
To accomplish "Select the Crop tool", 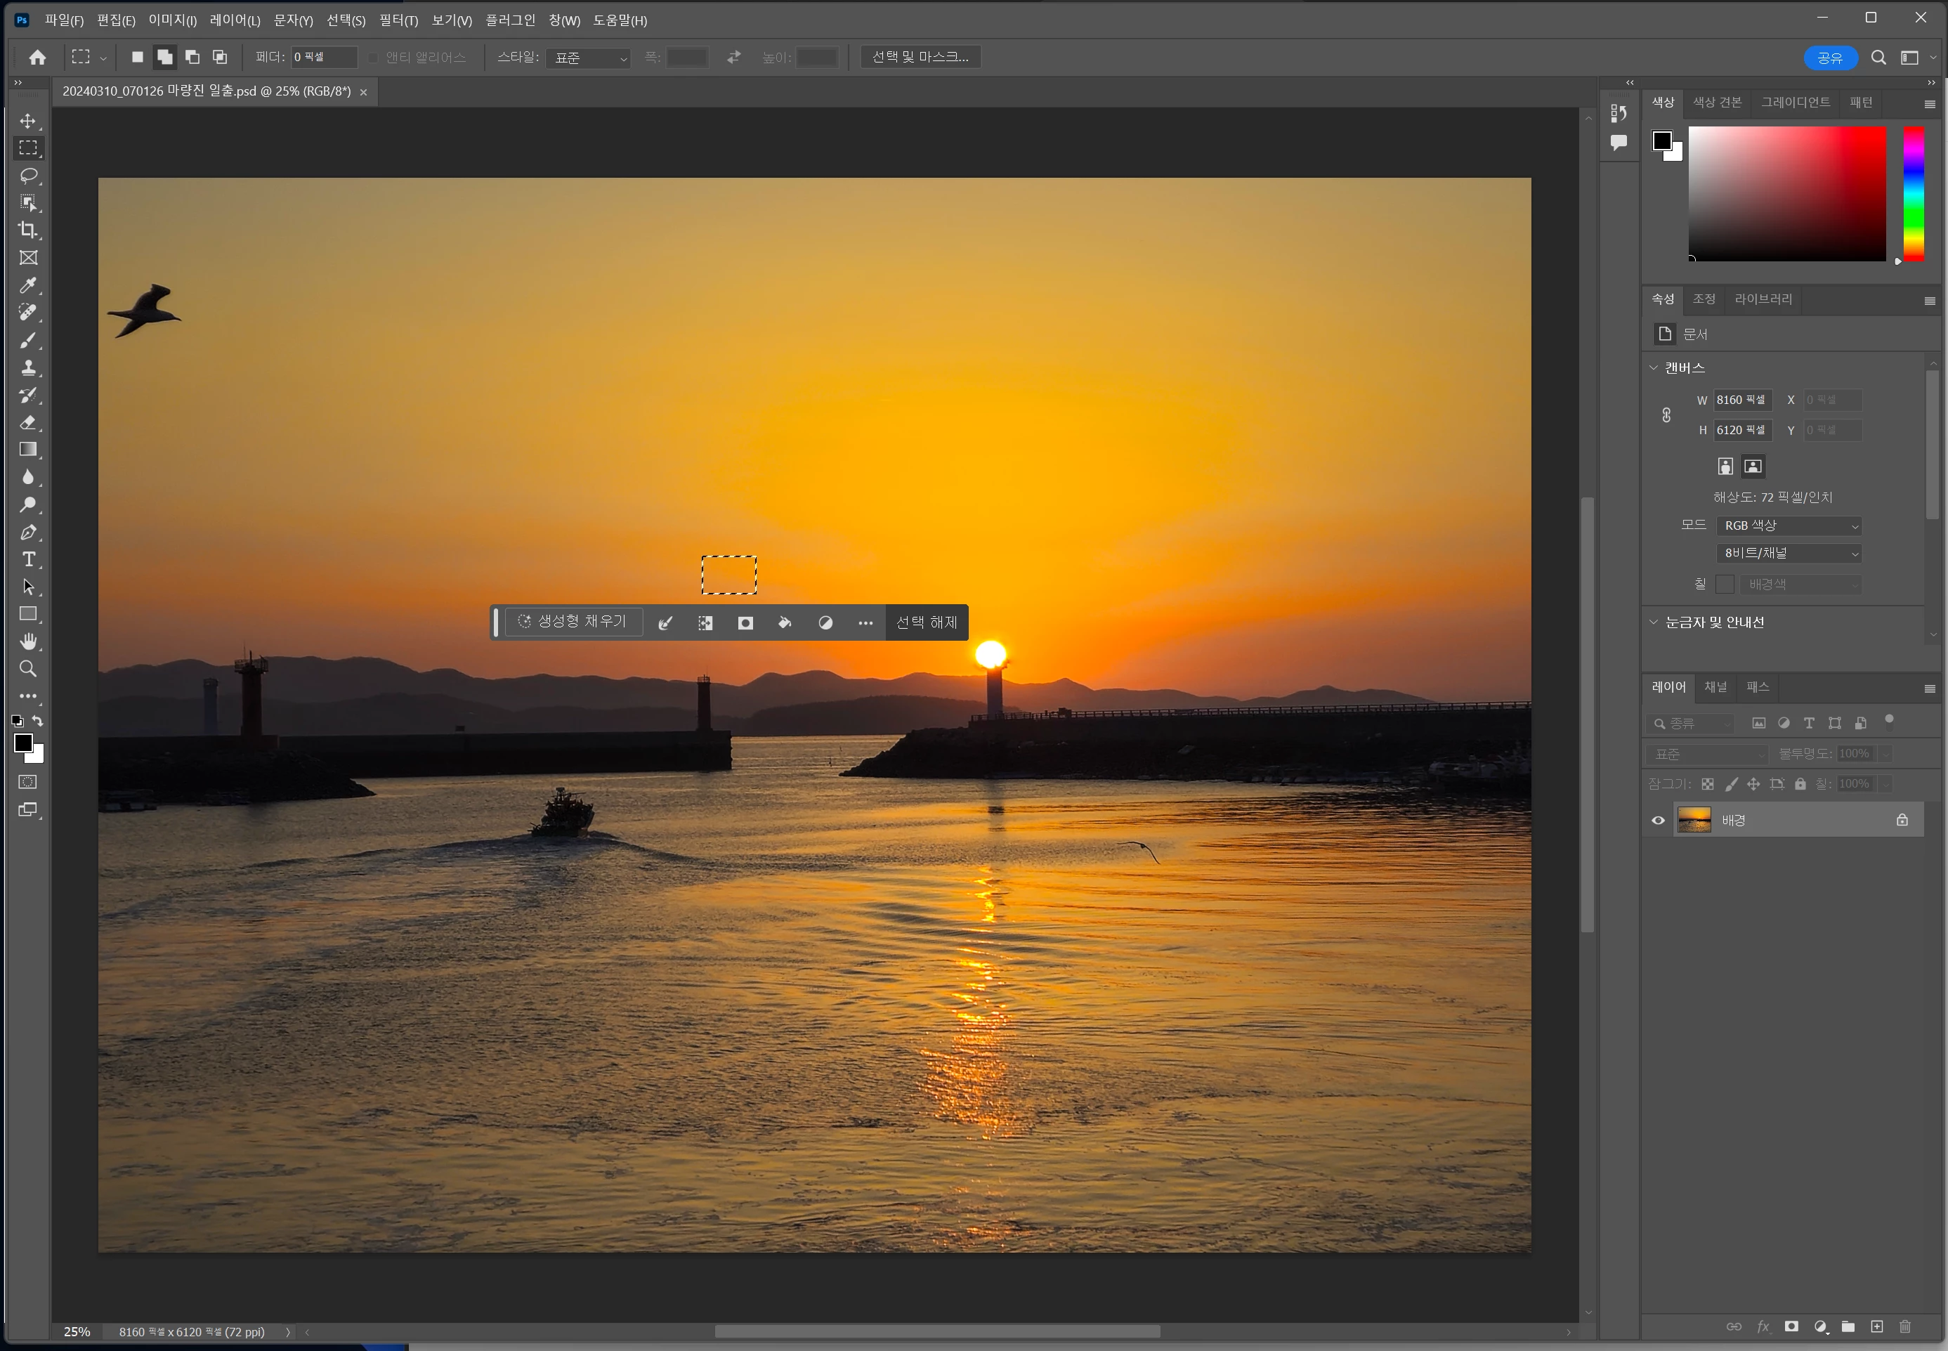I will 28,230.
